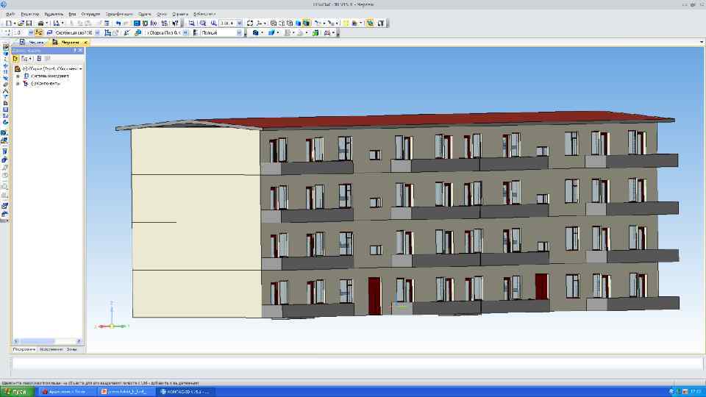Viewport: 706px width, 397px height.
Task: Click the bottom icon in left vertical toolbar
Action: point(5,214)
